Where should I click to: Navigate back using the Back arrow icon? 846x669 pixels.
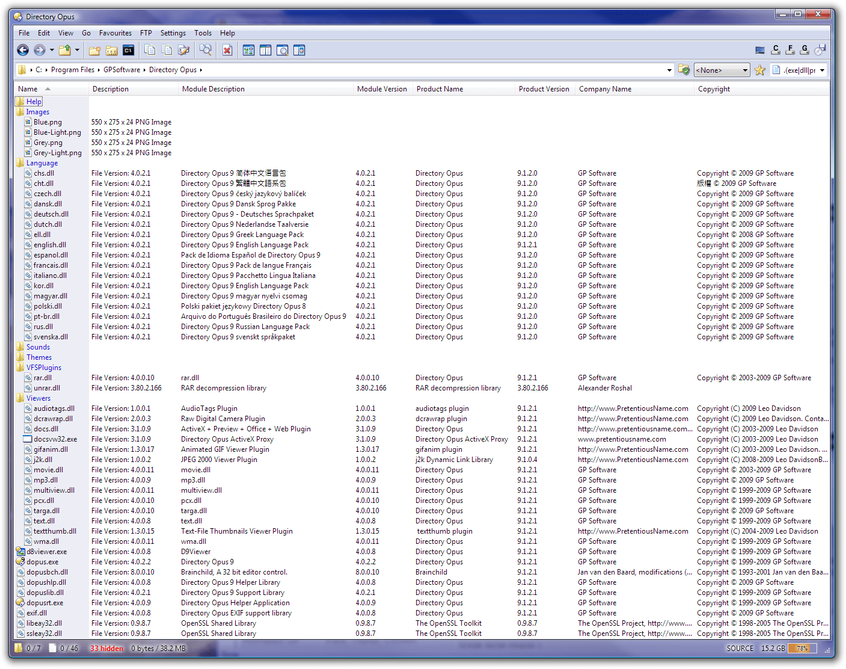pyautogui.click(x=23, y=50)
